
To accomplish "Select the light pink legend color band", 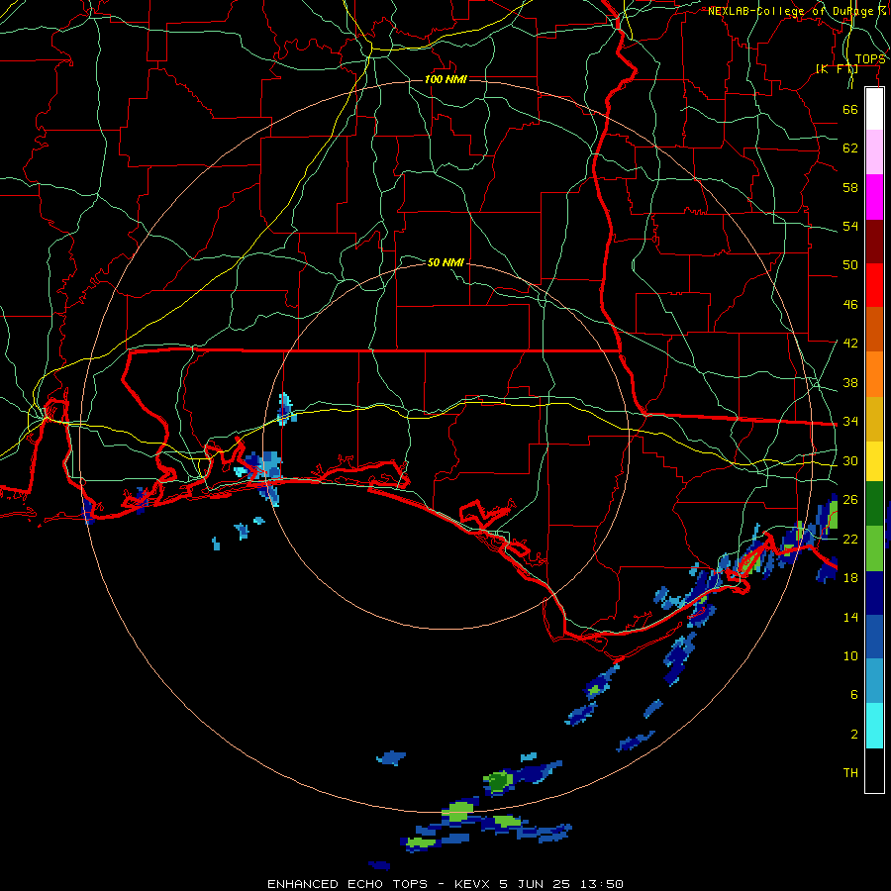I will [x=874, y=152].
